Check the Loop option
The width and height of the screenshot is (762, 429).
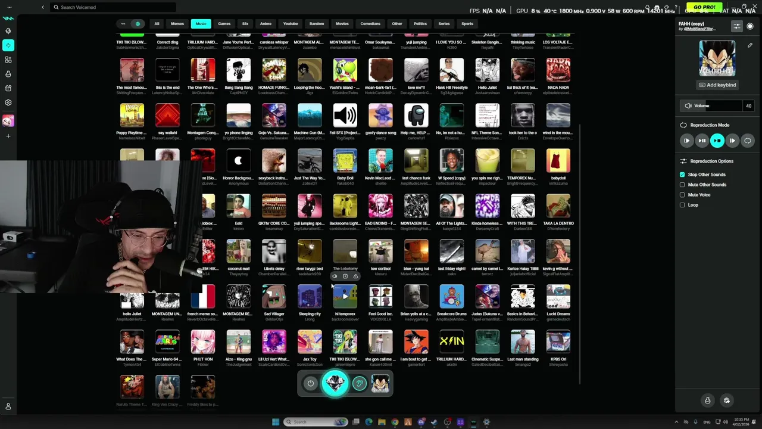pos(682,205)
